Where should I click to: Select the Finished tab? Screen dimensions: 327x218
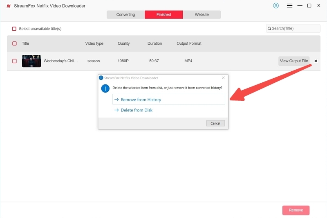163,15
